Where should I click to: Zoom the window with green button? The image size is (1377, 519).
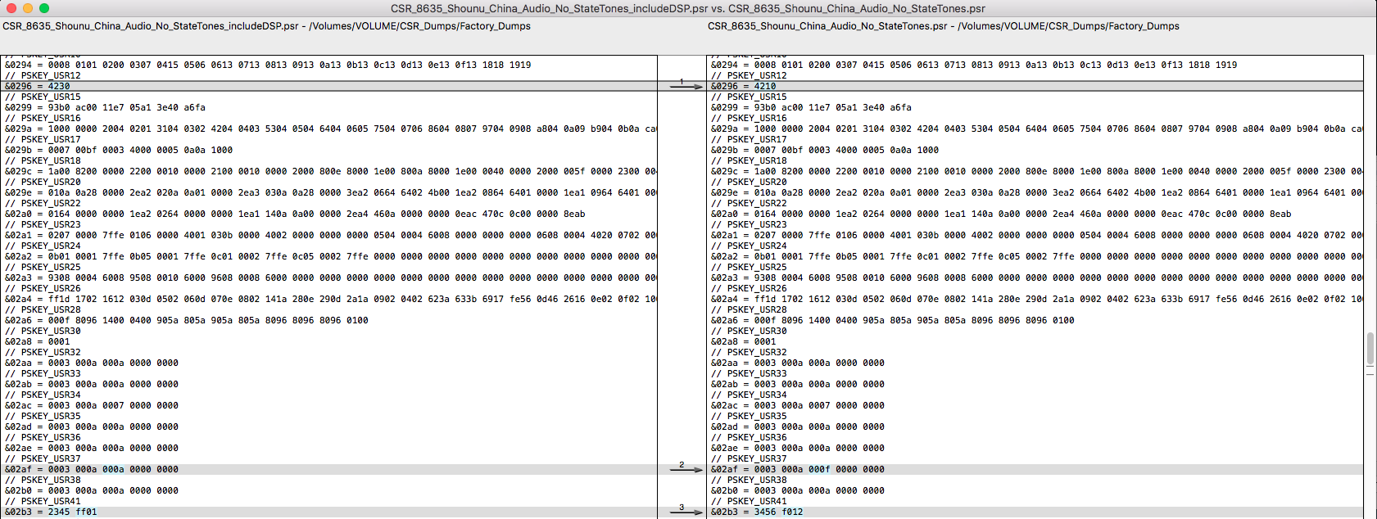(44, 8)
